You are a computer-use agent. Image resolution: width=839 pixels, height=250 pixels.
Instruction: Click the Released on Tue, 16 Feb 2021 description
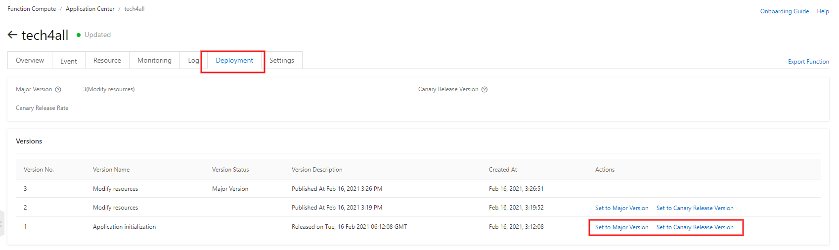point(349,227)
